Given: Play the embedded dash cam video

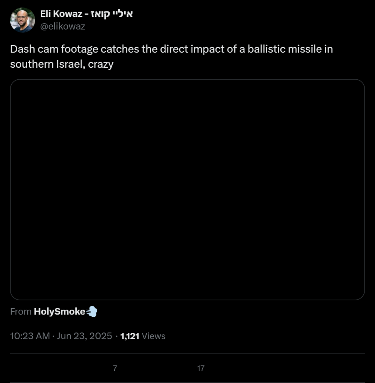Looking at the screenshot, I should click(x=187, y=189).
